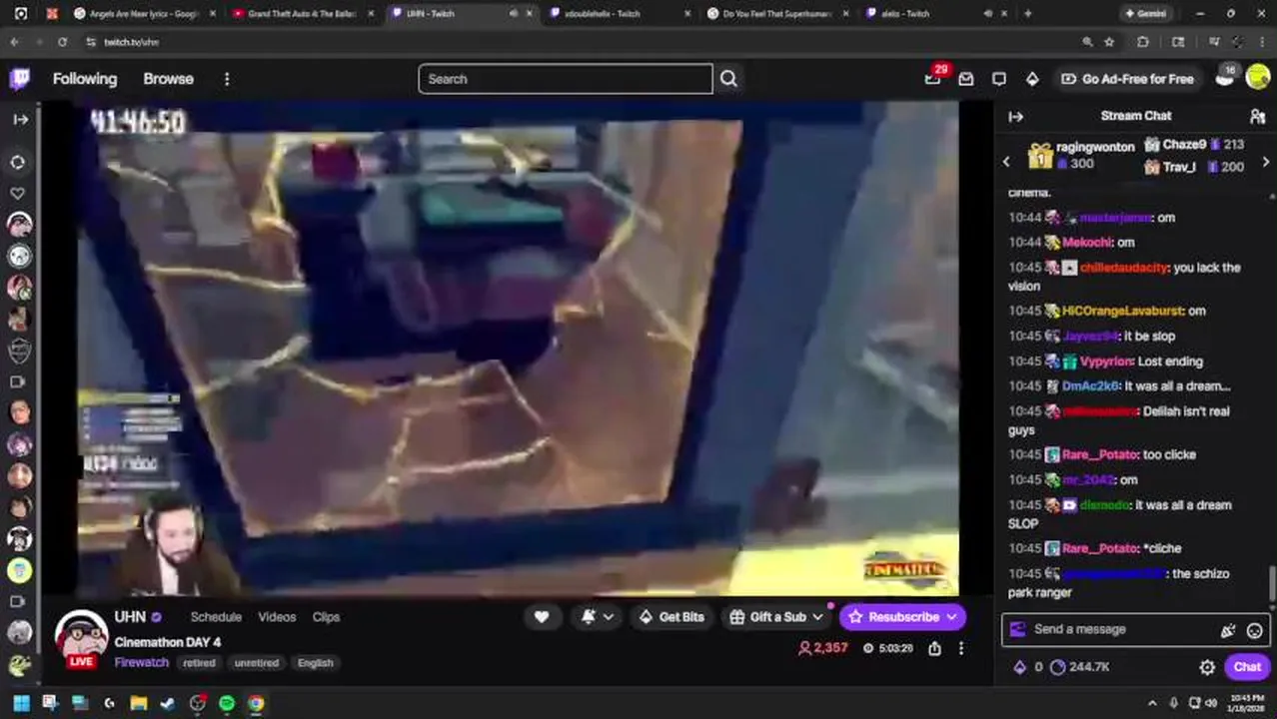Show hidden system tray icons
Image resolution: width=1277 pixels, height=719 pixels.
1152,703
